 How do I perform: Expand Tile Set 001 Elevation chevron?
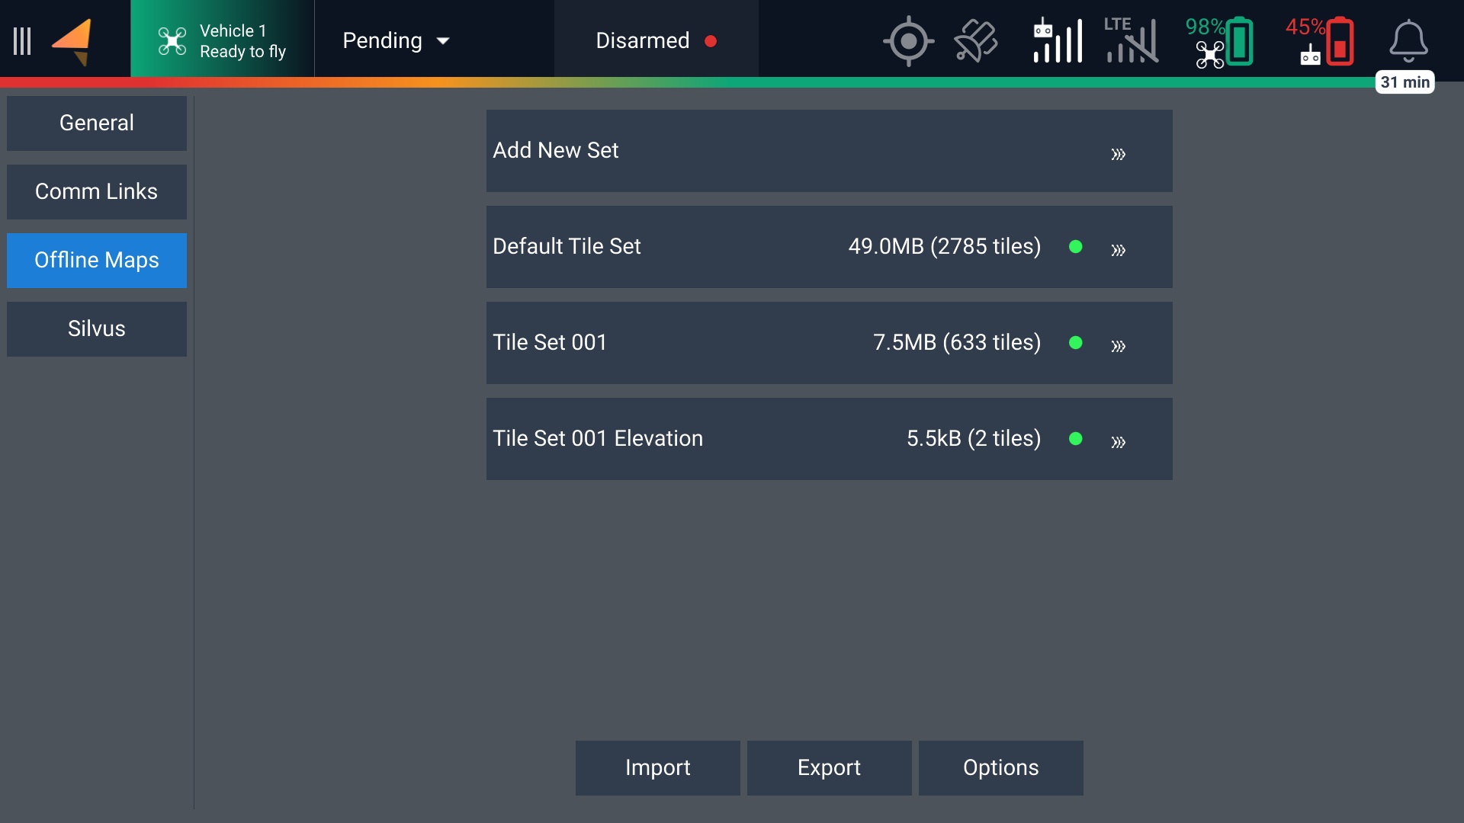[x=1118, y=443]
